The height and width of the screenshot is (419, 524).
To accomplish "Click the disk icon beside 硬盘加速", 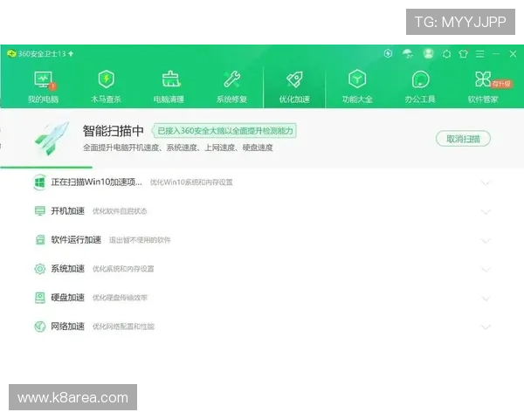I will point(40,298).
